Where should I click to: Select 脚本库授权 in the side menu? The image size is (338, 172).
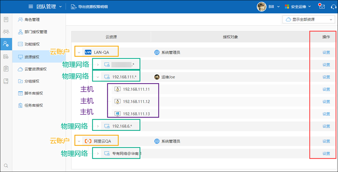[33, 93]
